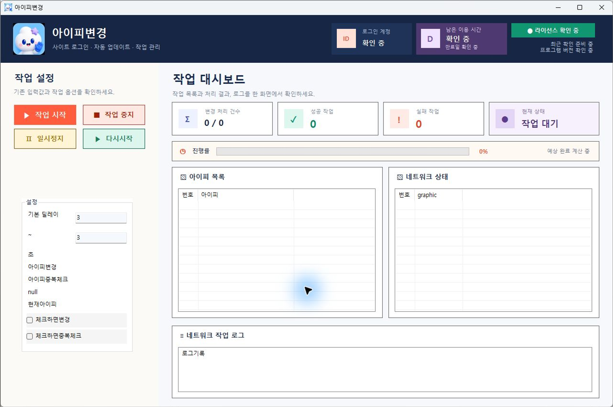Viewport: 613px width, 407px height.
Task: Click the 예상 완료 계산 중 text
Action: (568, 151)
